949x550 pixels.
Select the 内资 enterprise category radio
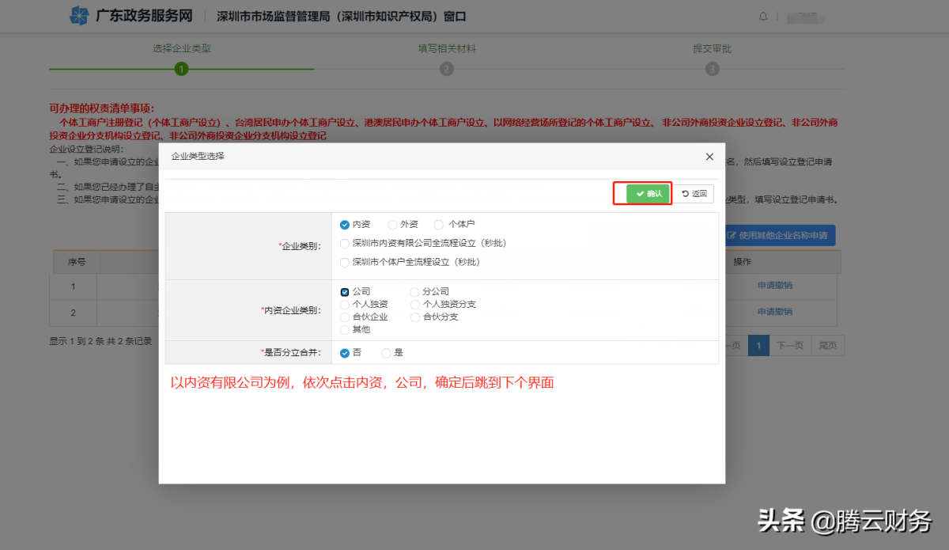[x=345, y=225]
